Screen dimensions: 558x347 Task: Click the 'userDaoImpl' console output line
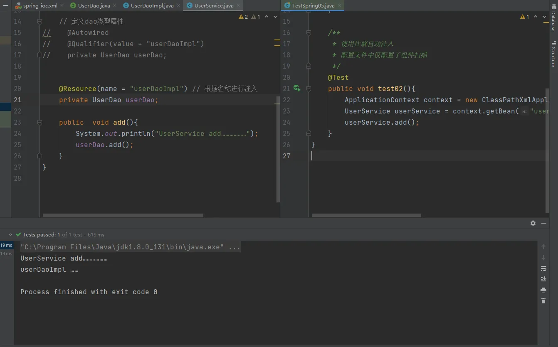coord(49,269)
